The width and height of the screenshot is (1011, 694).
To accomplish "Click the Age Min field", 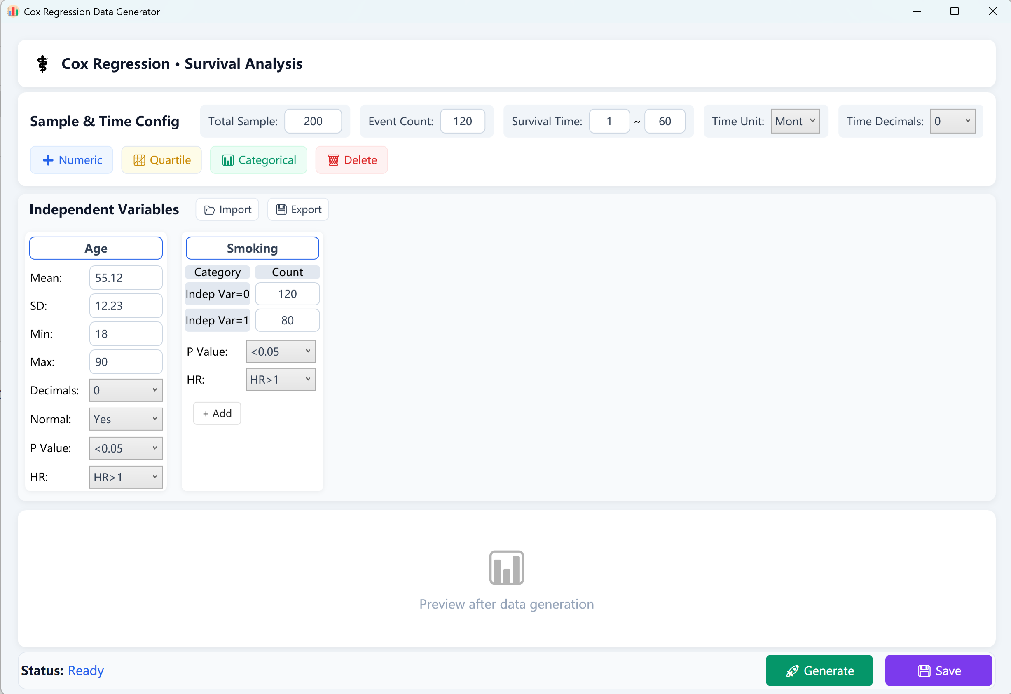I will [126, 334].
